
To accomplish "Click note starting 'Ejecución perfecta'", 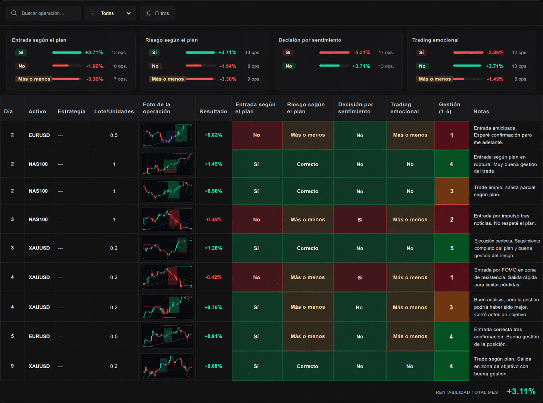I will click(x=507, y=248).
